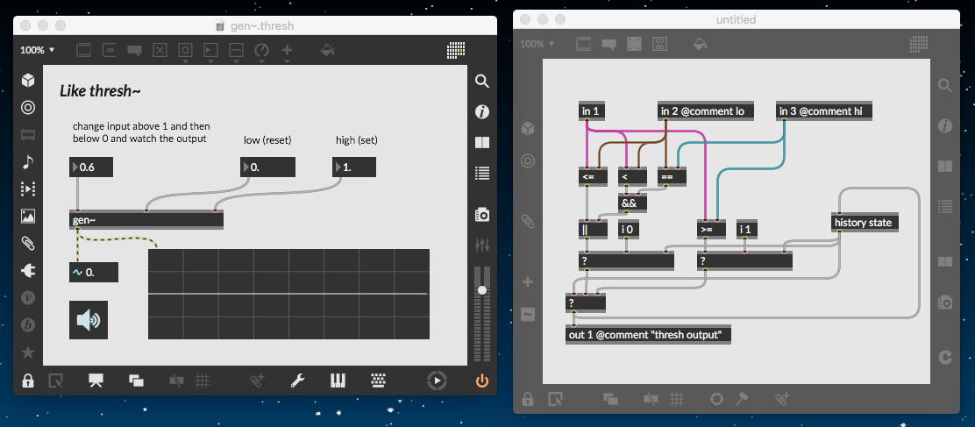Open the calendar grid icon at gen~.thresh top right
Image resolution: width=975 pixels, height=427 pixels.
coord(457,50)
